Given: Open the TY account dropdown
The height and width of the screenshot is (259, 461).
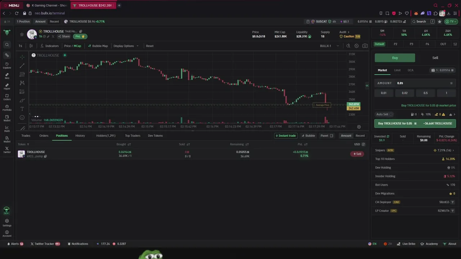Looking at the screenshot, I should [x=452, y=22].
